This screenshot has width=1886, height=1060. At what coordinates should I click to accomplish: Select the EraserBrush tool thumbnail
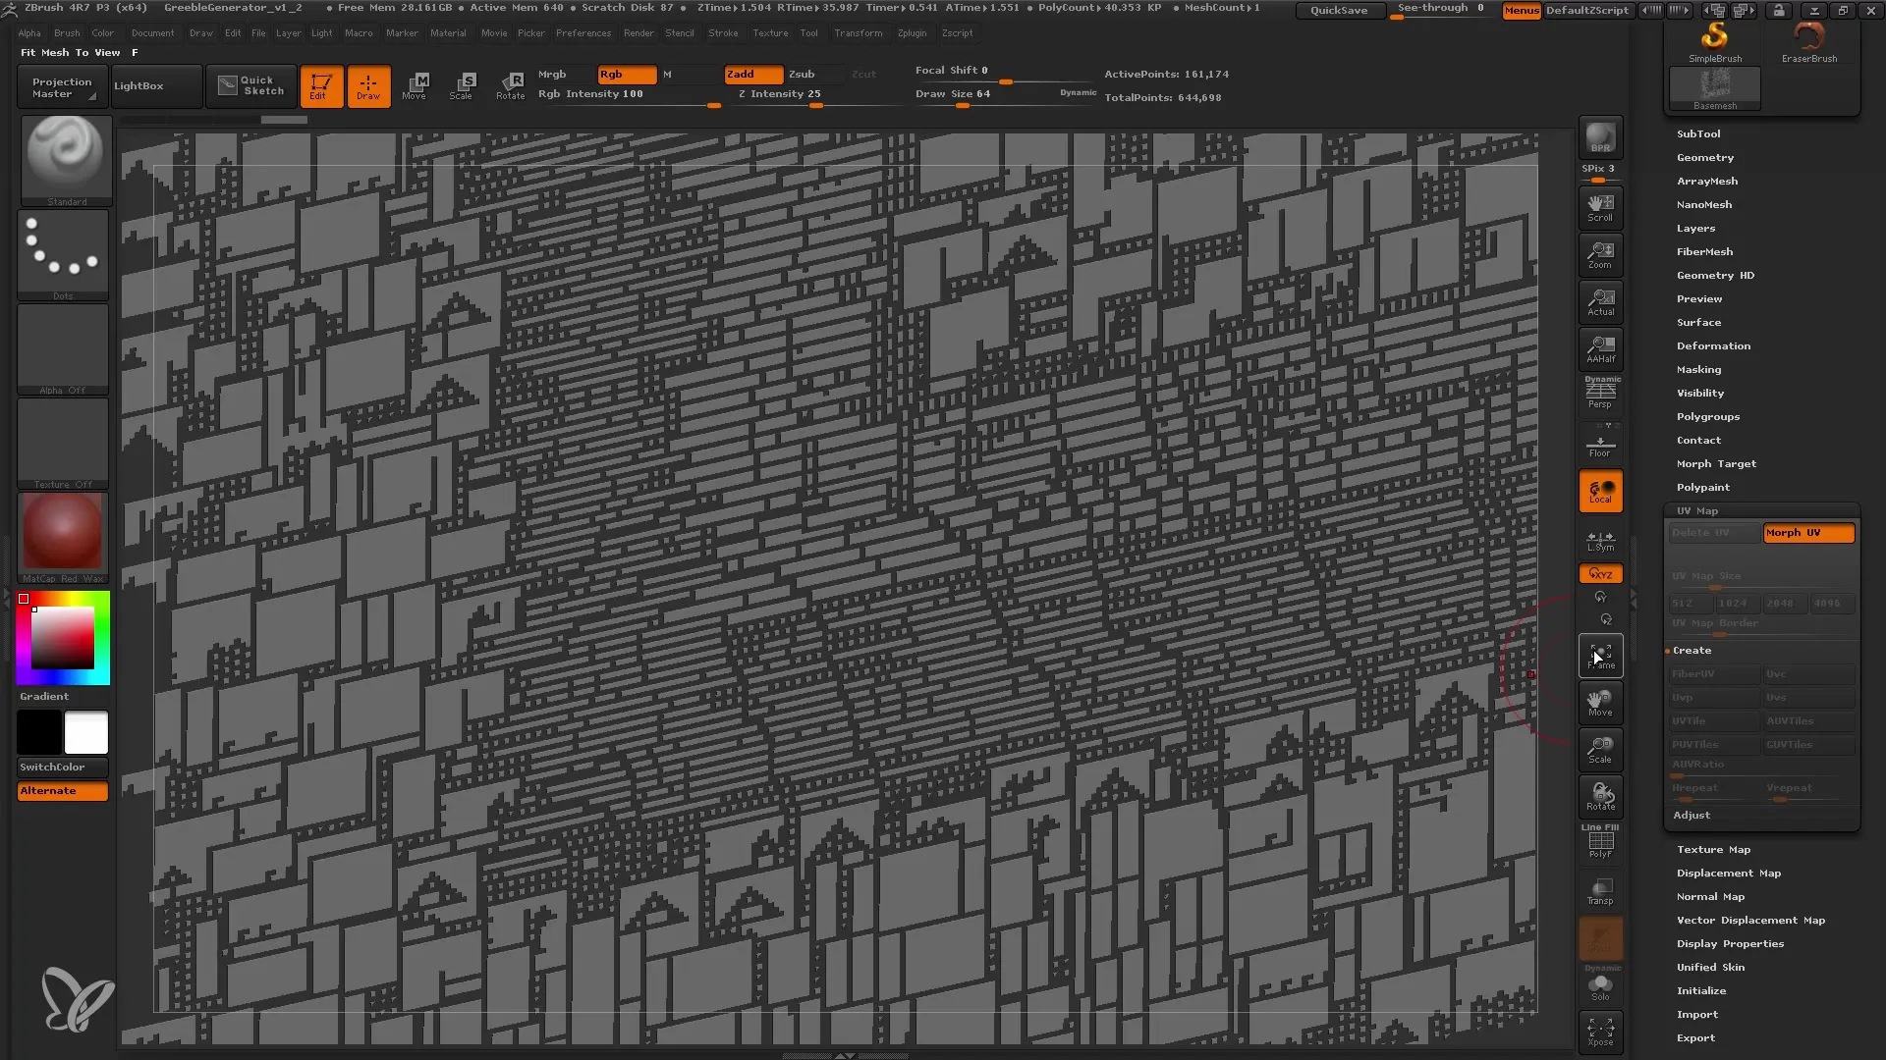[x=1809, y=42]
